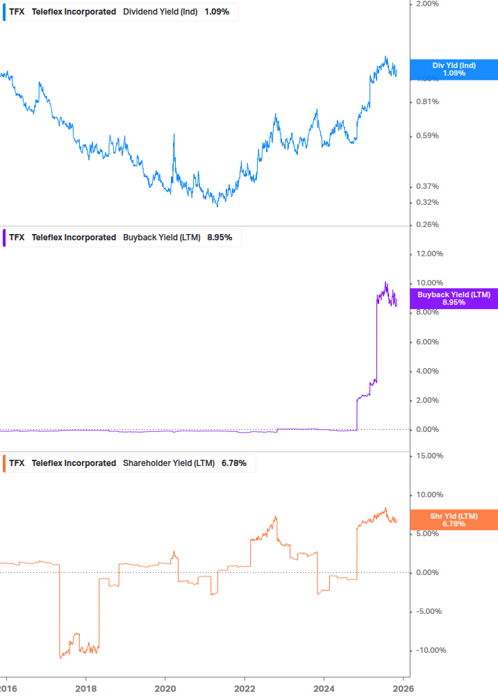
Task: Click the 0.37% tick on the dividend axis
Action: (427, 187)
